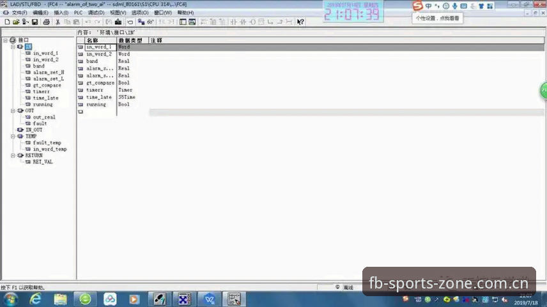Collapse the IN interface tree node

point(13,47)
